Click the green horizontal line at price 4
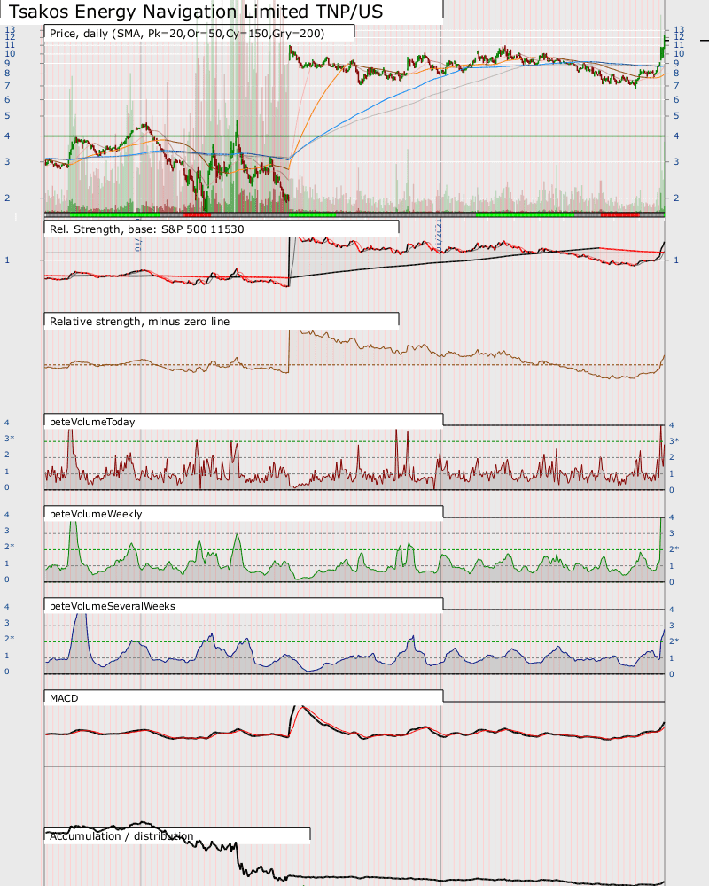Image resolution: width=709 pixels, height=886 pixels. (354, 136)
